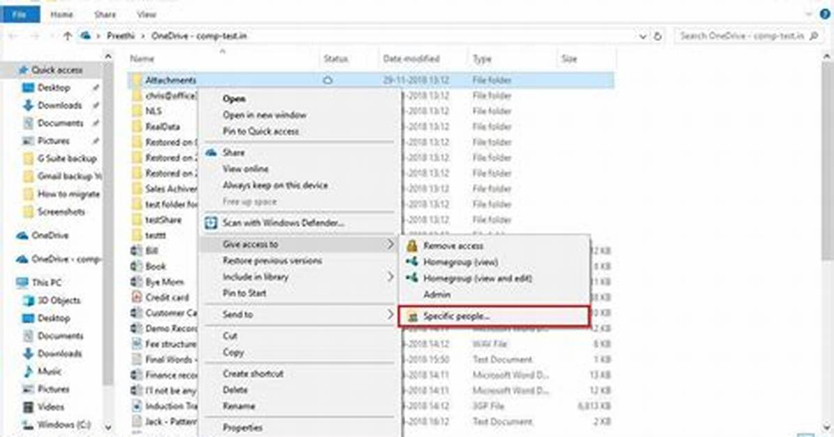The width and height of the screenshot is (834, 437).
Task: Select the Credit card PDF file
Action: point(167,297)
